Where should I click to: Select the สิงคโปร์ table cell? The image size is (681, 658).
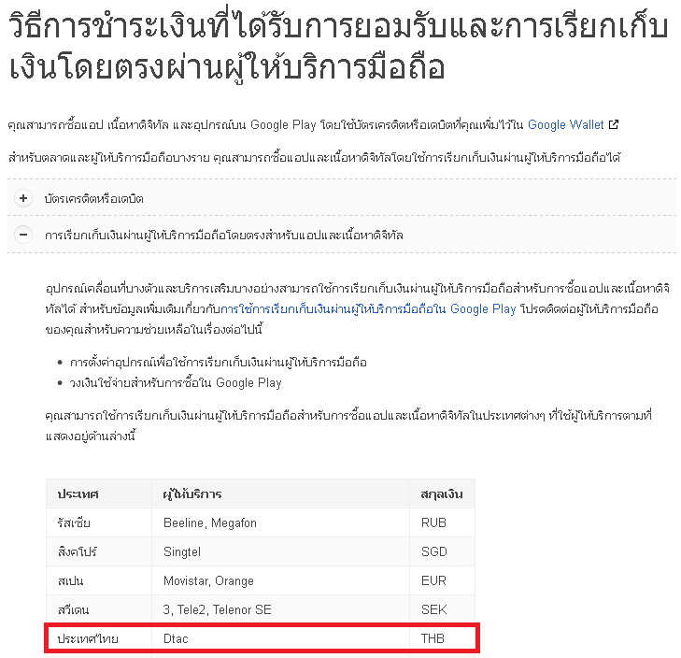click(99, 551)
